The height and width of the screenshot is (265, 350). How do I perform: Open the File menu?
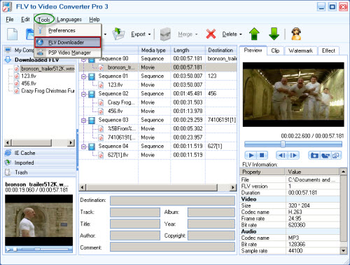coord(10,20)
